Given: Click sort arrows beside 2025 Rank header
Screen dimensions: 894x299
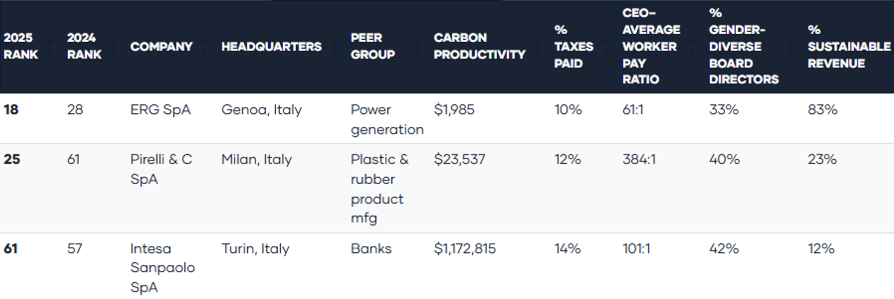Looking at the screenshot, I should 50,46.
